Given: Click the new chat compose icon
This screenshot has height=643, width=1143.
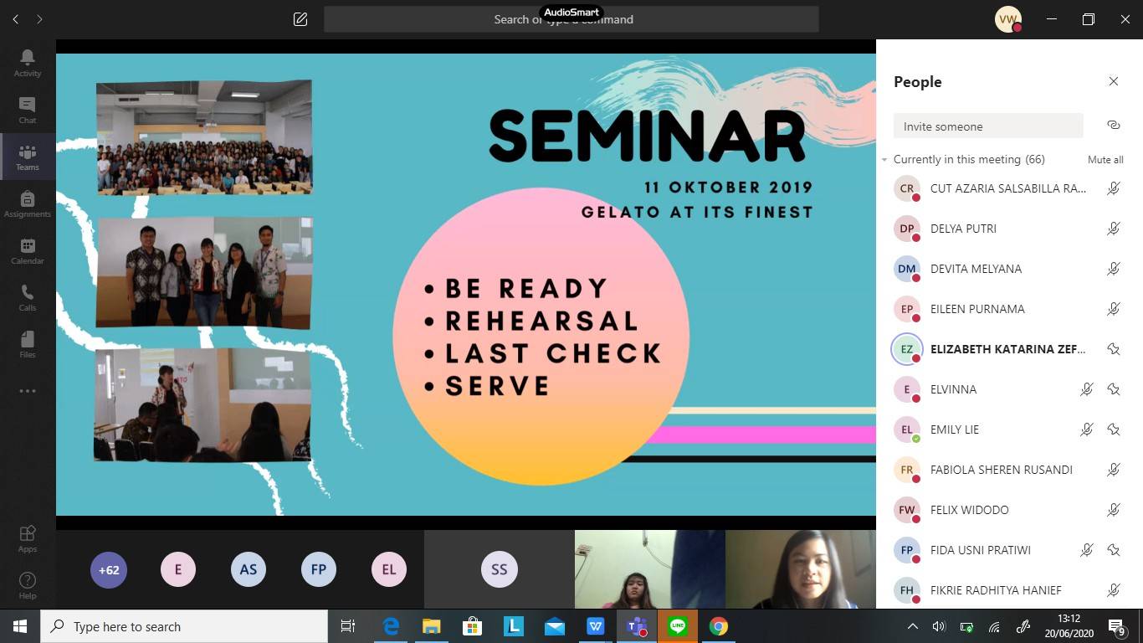Looking at the screenshot, I should (300, 19).
